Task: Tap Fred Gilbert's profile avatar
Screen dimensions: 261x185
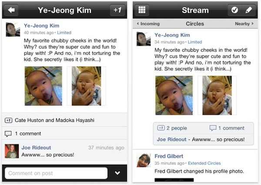Action: (144, 160)
